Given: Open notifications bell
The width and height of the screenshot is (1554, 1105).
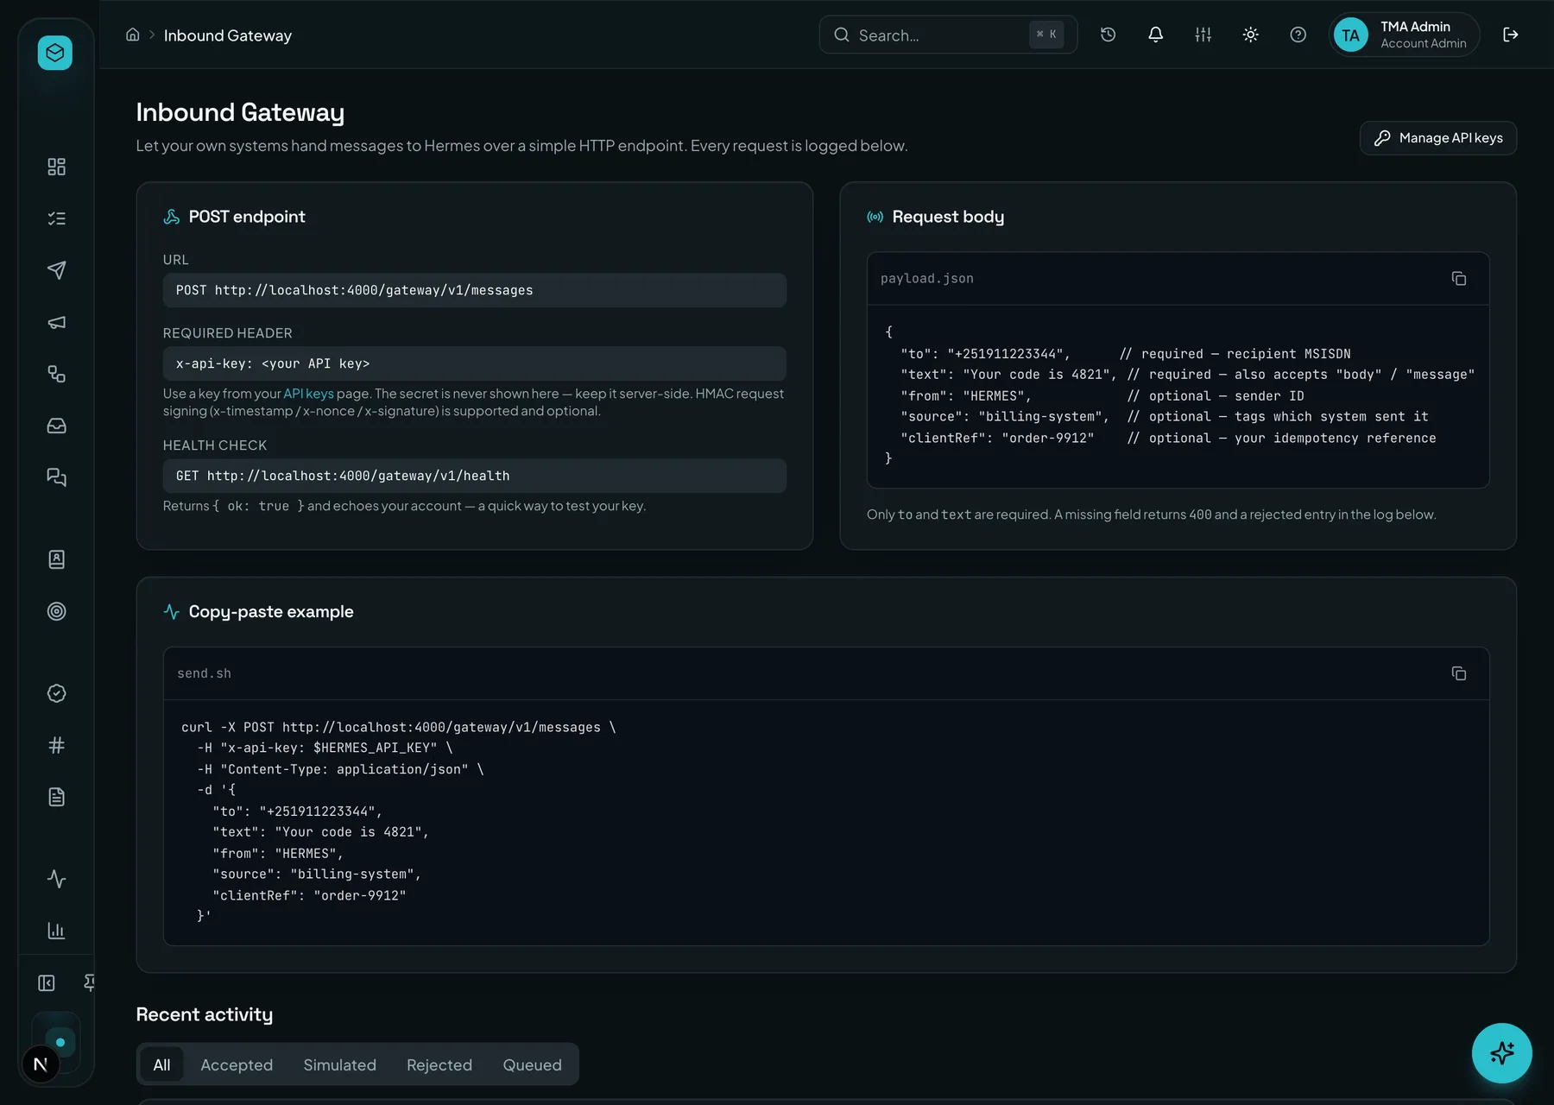Looking at the screenshot, I should (x=1155, y=35).
